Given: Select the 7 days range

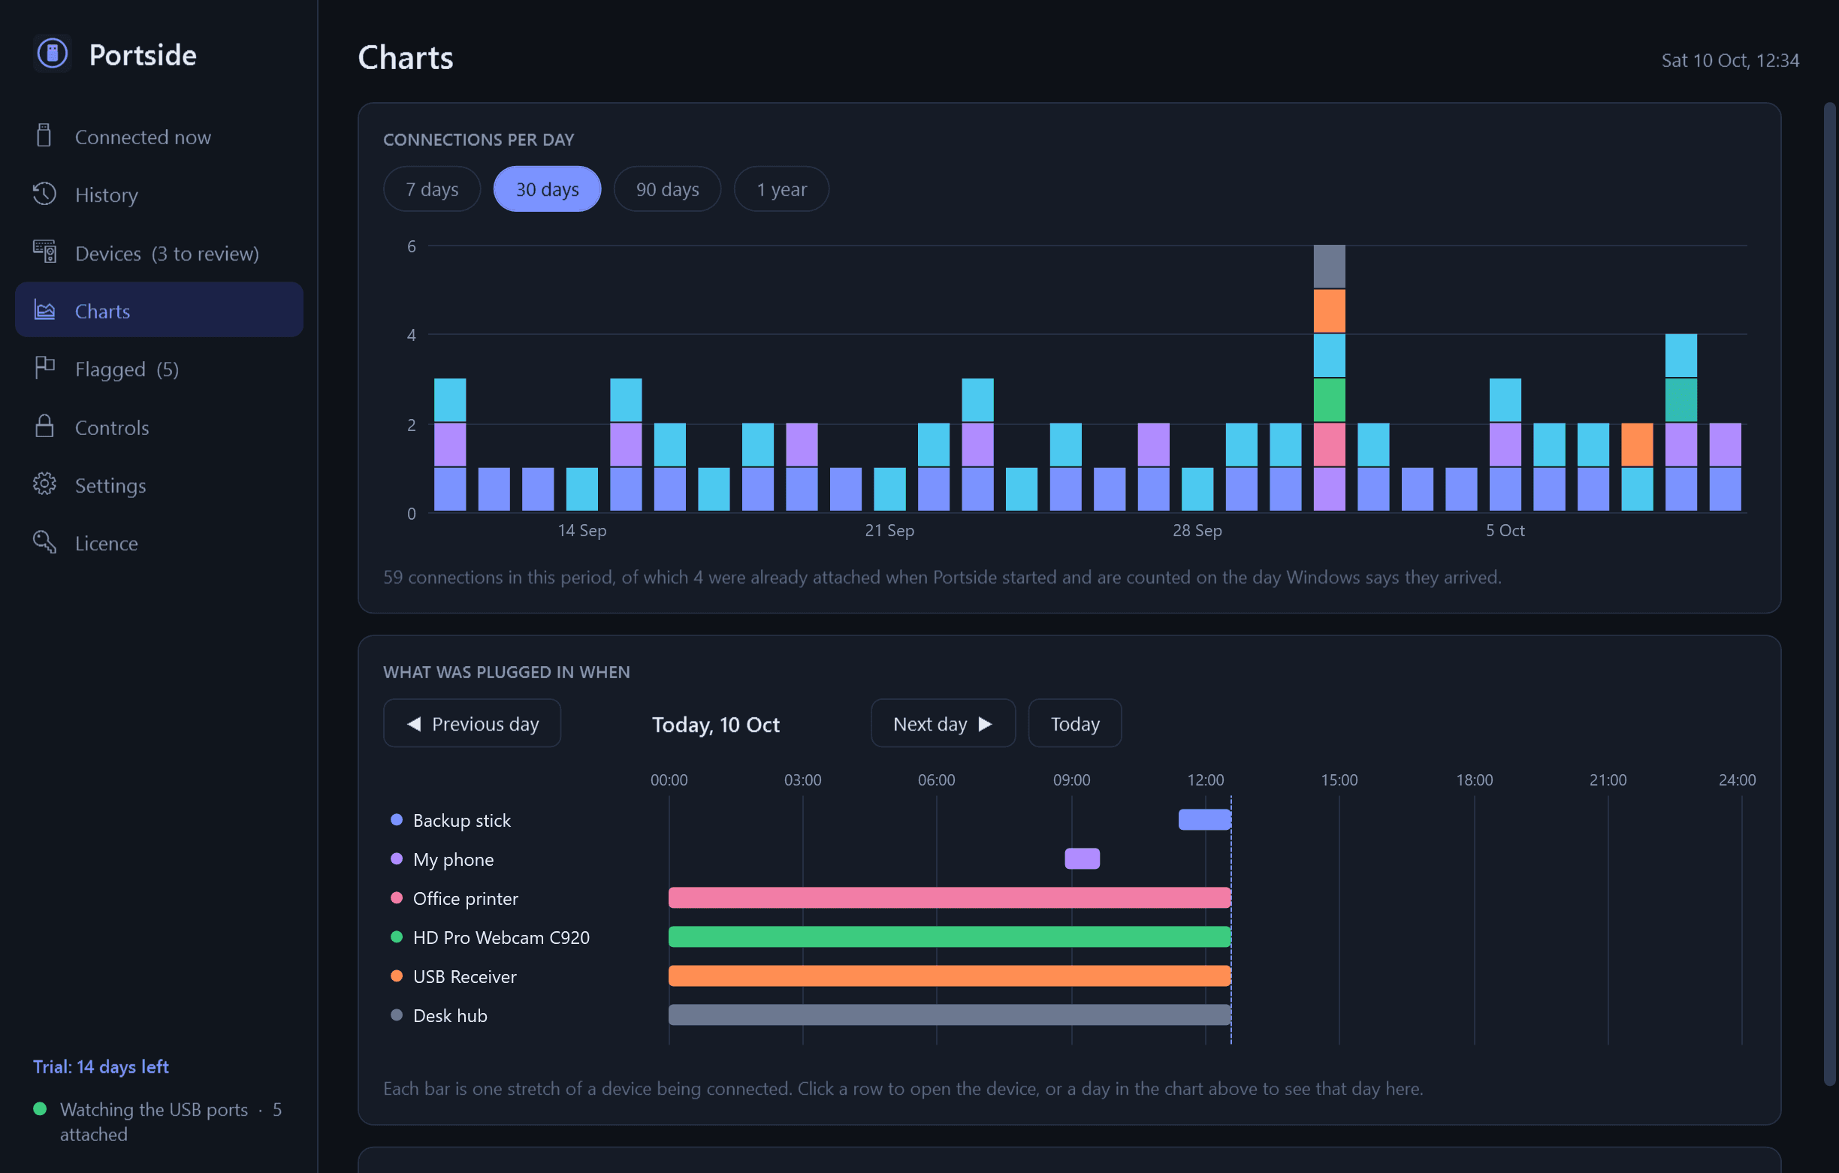Looking at the screenshot, I should click(x=432, y=188).
